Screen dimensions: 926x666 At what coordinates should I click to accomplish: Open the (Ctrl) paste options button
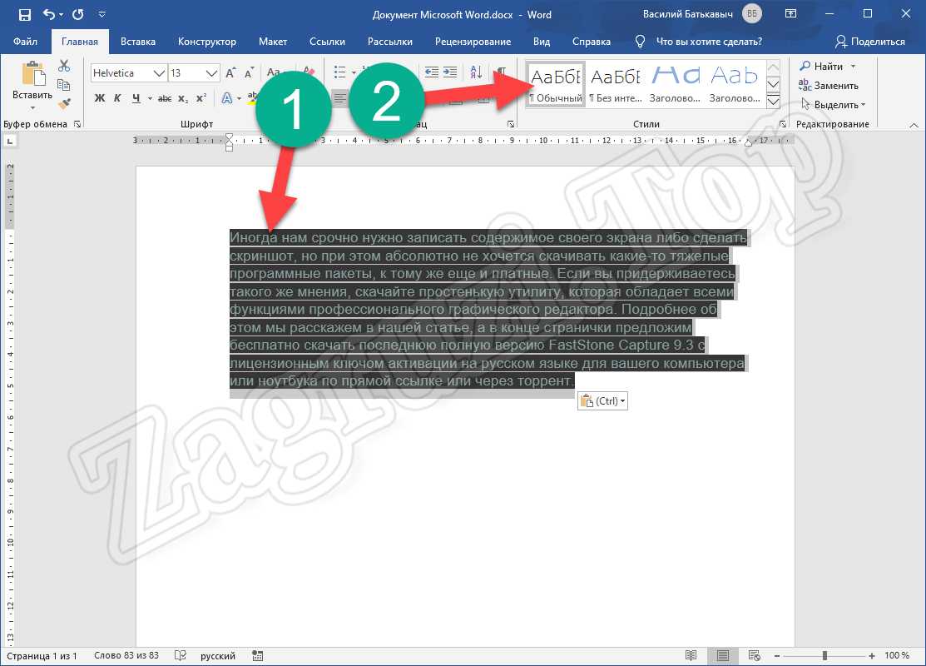[603, 401]
